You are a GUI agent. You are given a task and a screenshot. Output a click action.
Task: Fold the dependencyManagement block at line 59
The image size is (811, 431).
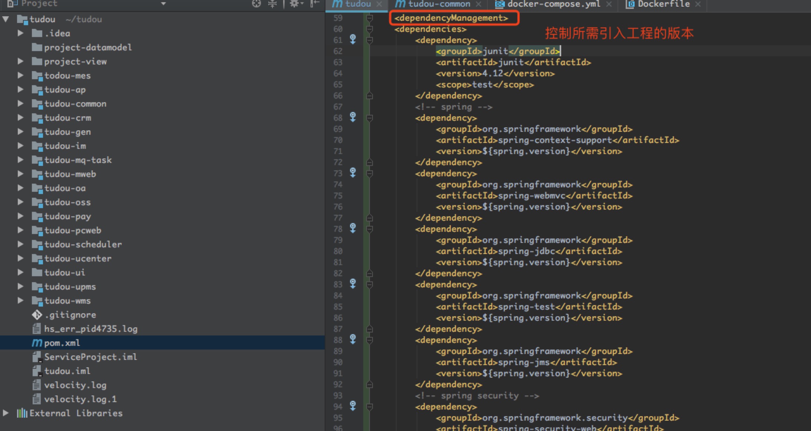(x=370, y=18)
